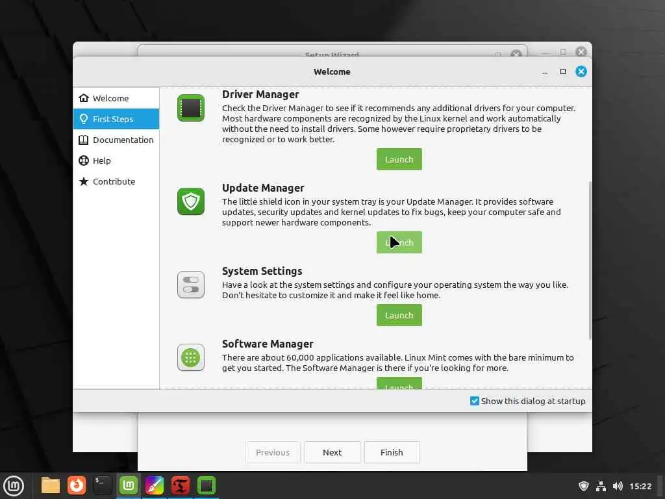Image resolution: width=665 pixels, height=499 pixels.
Task: Click the Driver Manager heading
Action: [260, 94]
